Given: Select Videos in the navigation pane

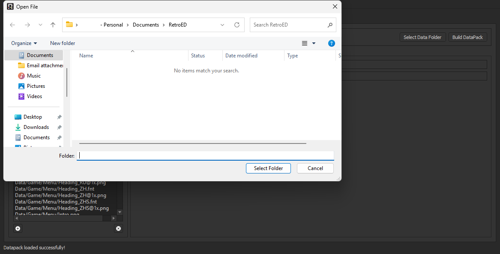Looking at the screenshot, I should [34, 96].
